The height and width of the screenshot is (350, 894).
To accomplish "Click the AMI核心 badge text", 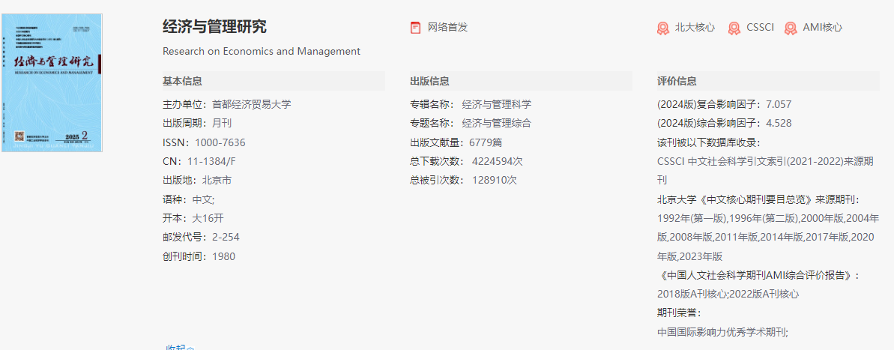I will (x=822, y=28).
